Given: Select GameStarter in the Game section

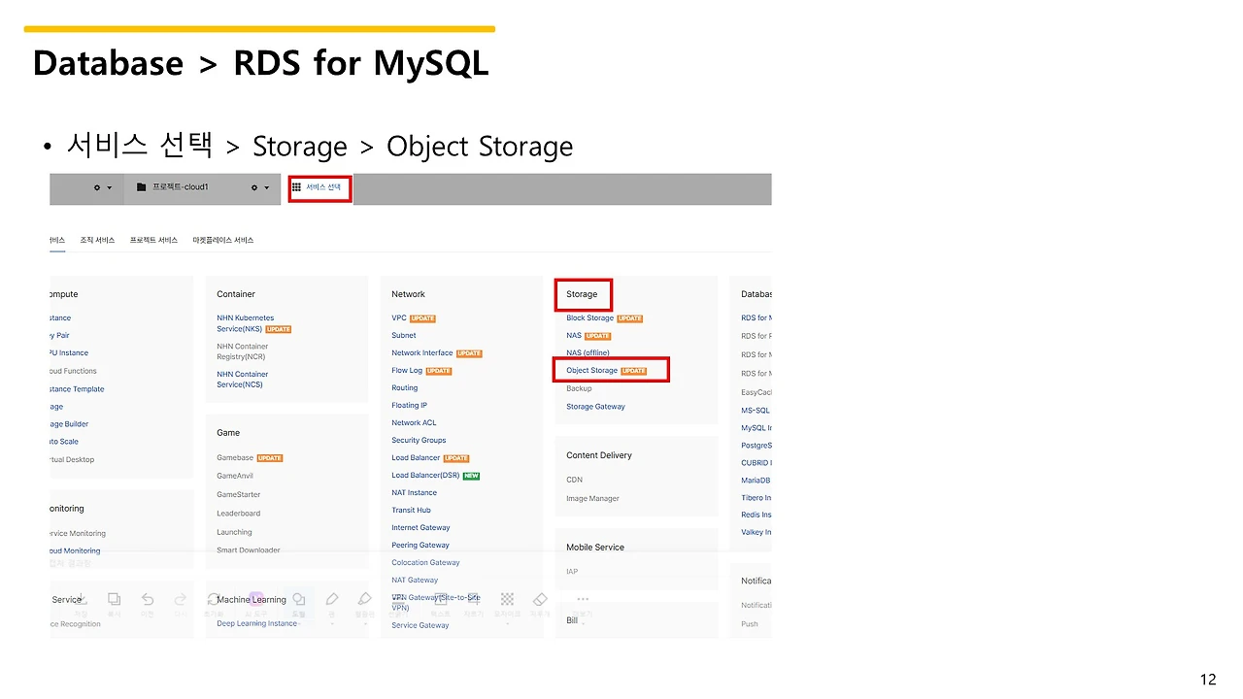Looking at the screenshot, I should 238,494.
